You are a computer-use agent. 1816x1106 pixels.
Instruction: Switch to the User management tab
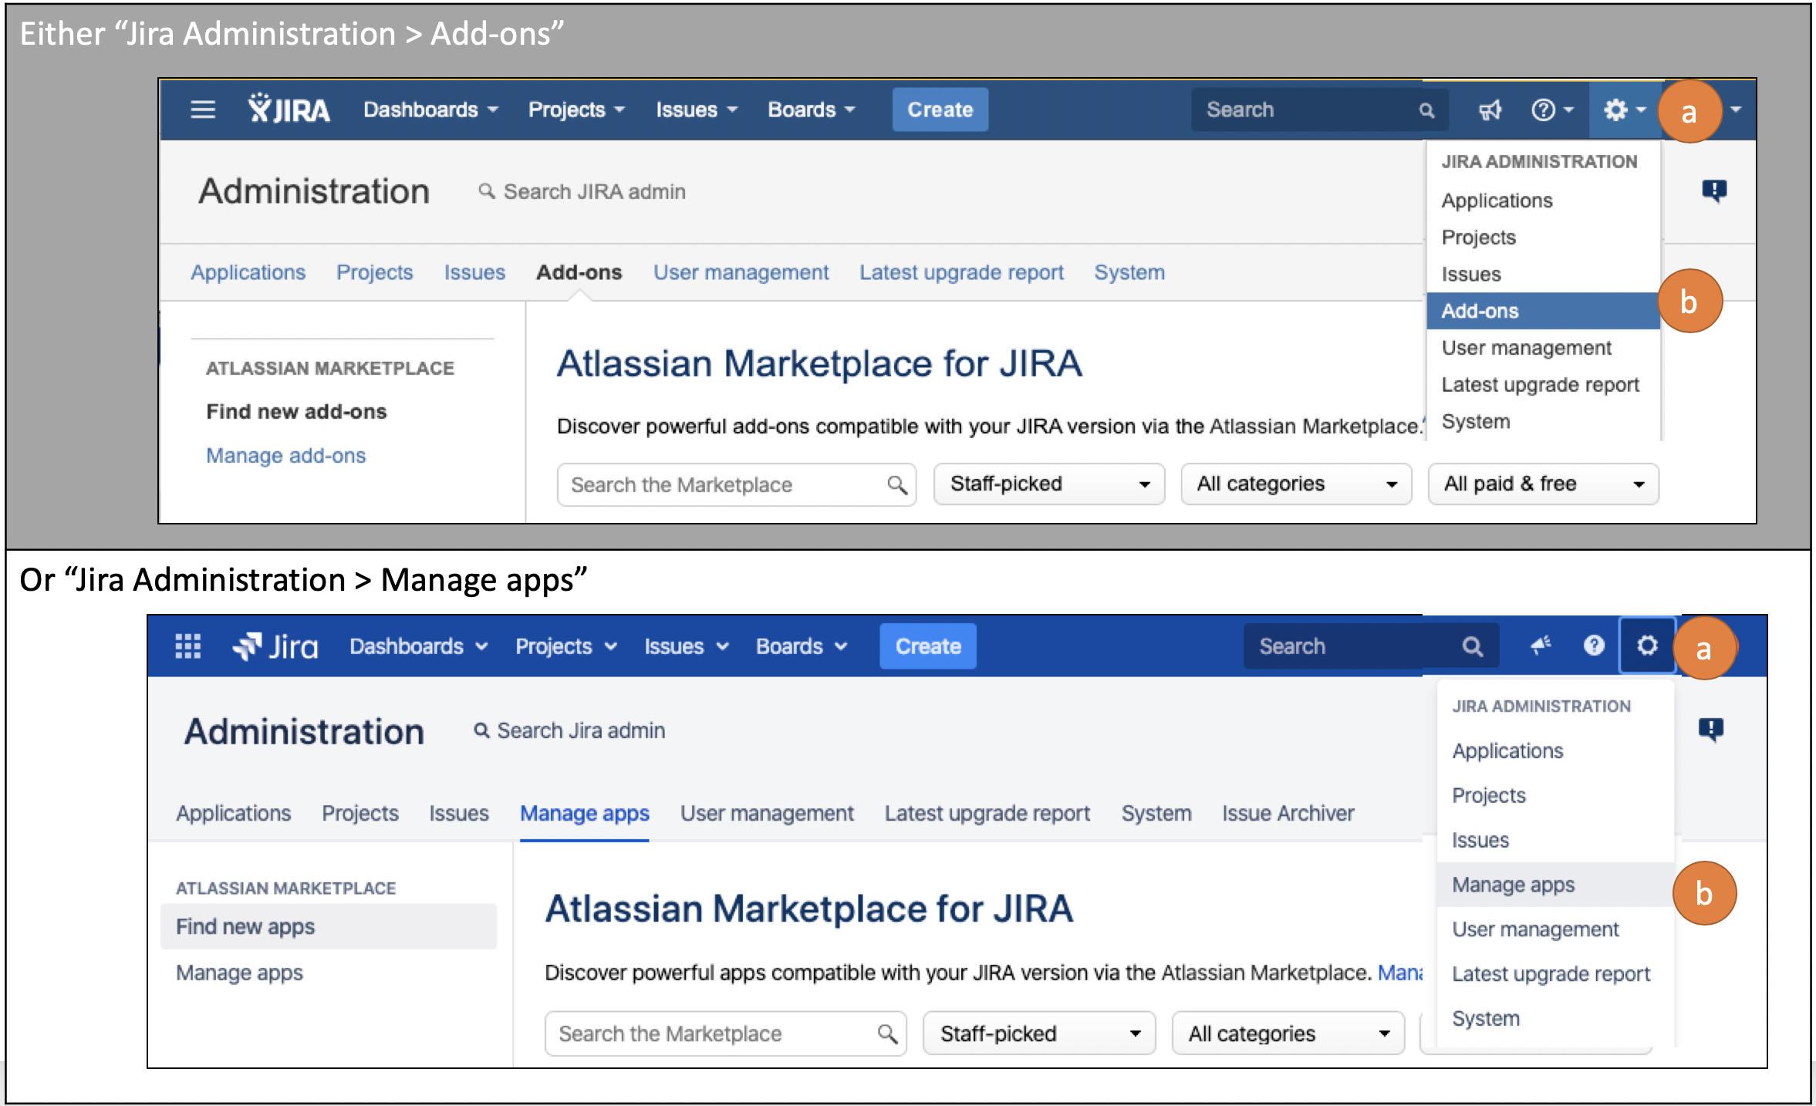coord(741,271)
